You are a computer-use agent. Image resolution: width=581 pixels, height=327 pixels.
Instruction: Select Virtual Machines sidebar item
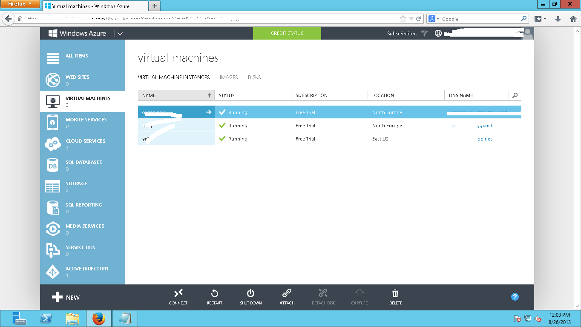pyautogui.click(x=83, y=101)
